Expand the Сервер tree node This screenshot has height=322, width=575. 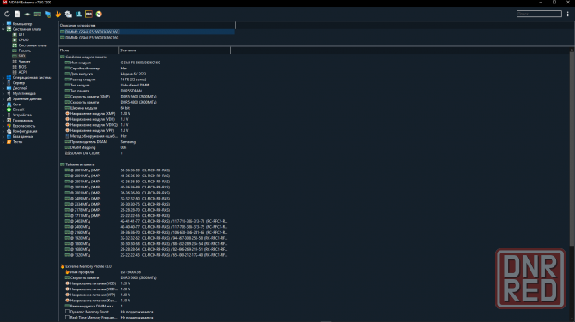coord(3,83)
